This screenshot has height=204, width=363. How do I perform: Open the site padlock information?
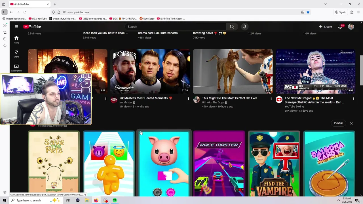click(59, 12)
